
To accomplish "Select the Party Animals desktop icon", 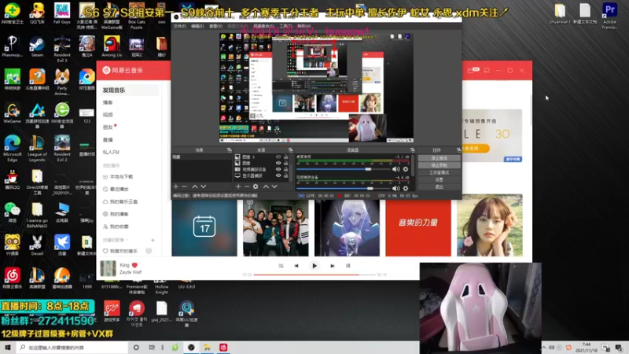I will (x=62, y=83).
